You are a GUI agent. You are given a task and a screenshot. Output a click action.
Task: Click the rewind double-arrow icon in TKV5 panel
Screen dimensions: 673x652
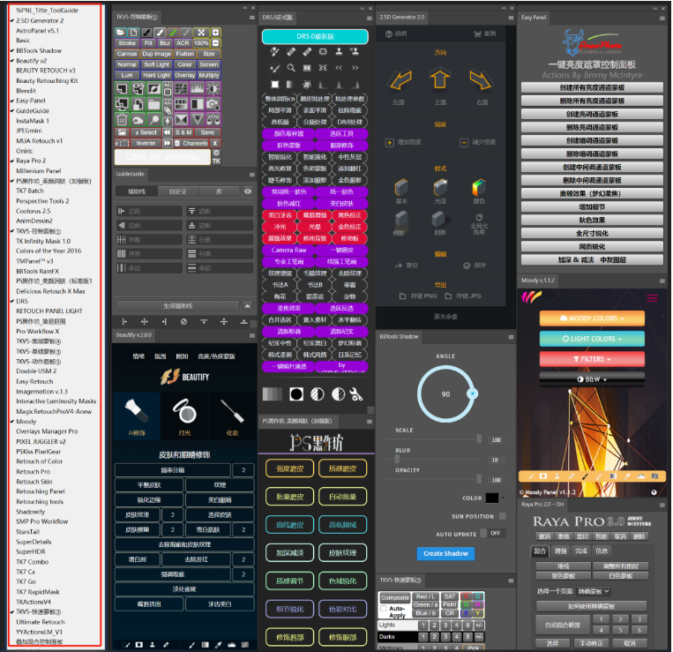pyautogui.click(x=168, y=132)
